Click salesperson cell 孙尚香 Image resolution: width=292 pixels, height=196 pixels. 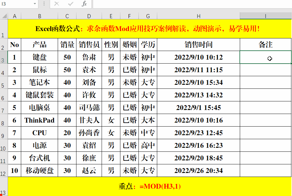89,133
